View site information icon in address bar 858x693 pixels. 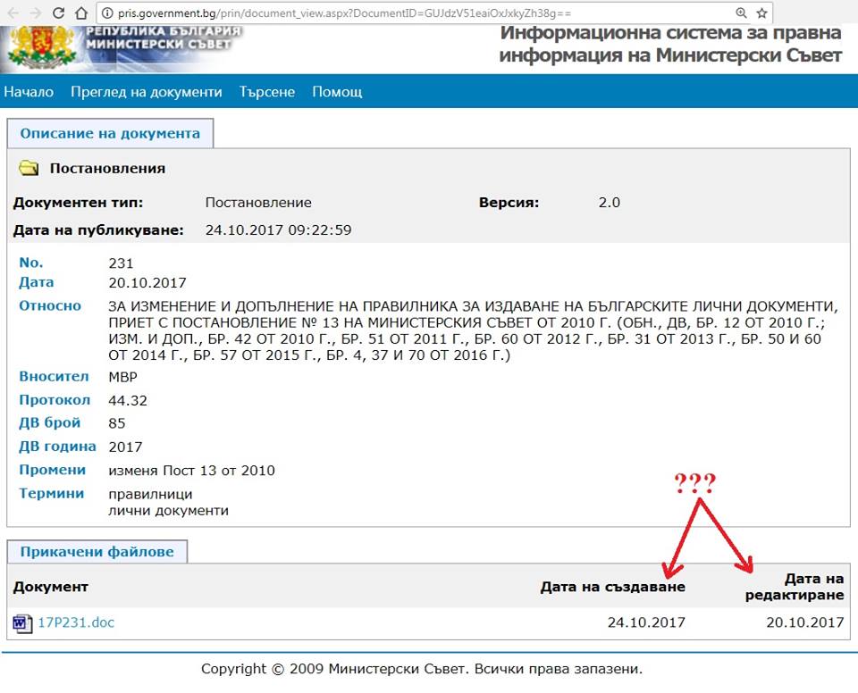coord(106,13)
